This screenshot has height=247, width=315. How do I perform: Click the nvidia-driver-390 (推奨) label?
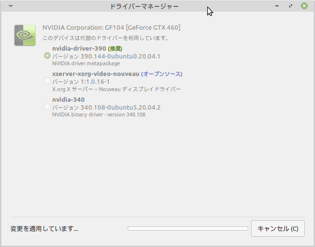click(87, 49)
